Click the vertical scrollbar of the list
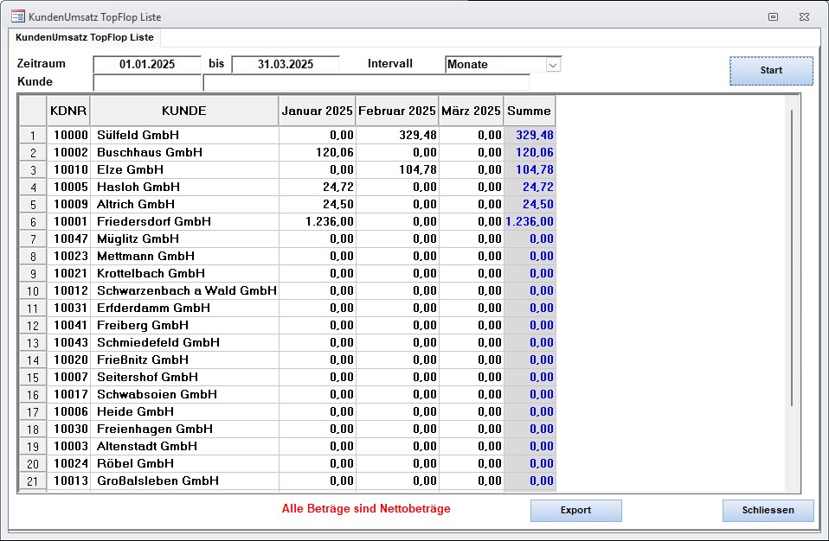This screenshot has width=829, height=541. click(791, 259)
